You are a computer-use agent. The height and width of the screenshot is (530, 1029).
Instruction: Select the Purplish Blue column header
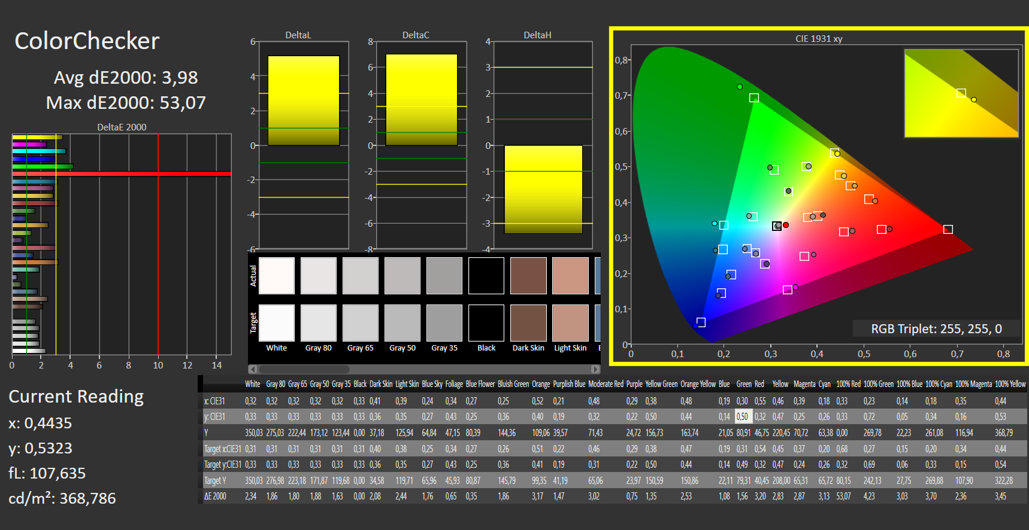(x=569, y=384)
